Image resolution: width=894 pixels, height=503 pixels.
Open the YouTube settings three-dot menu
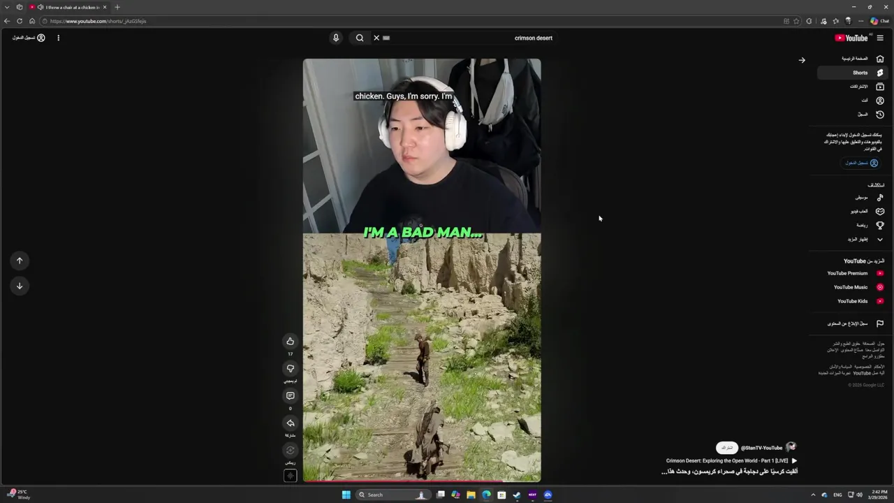pyautogui.click(x=58, y=38)
